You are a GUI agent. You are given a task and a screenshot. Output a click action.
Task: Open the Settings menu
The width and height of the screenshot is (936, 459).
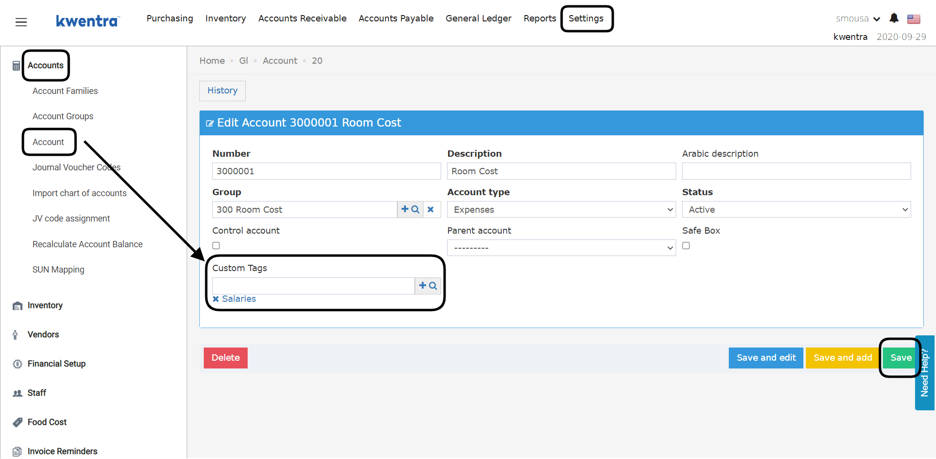(x=586, y=18)
